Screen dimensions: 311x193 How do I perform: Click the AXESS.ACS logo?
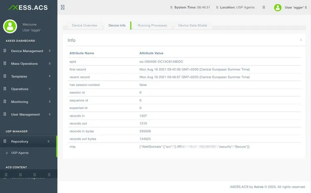[28, 7]
